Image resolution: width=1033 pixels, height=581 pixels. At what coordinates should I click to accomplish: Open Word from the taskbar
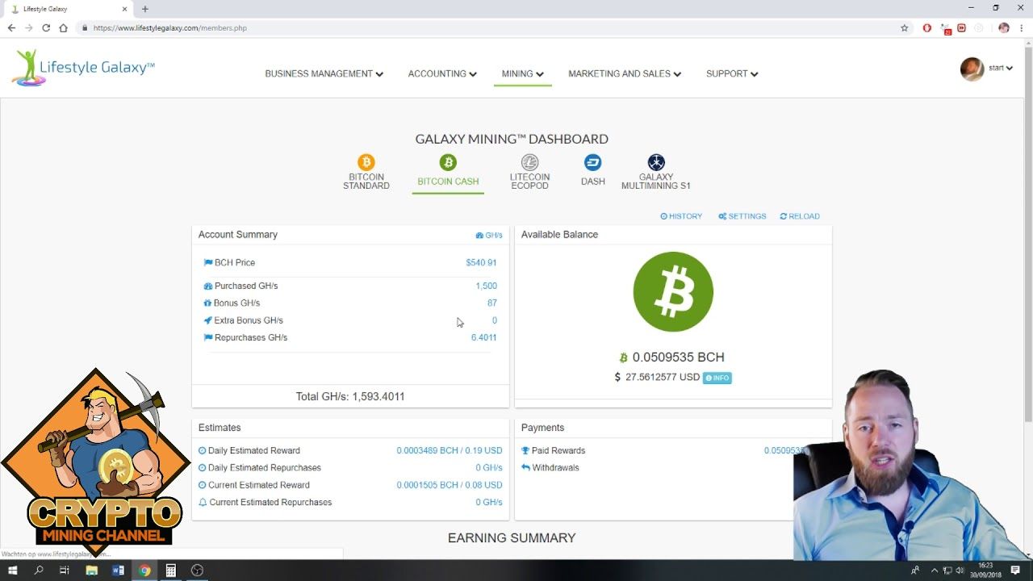[x=118, y=571]
